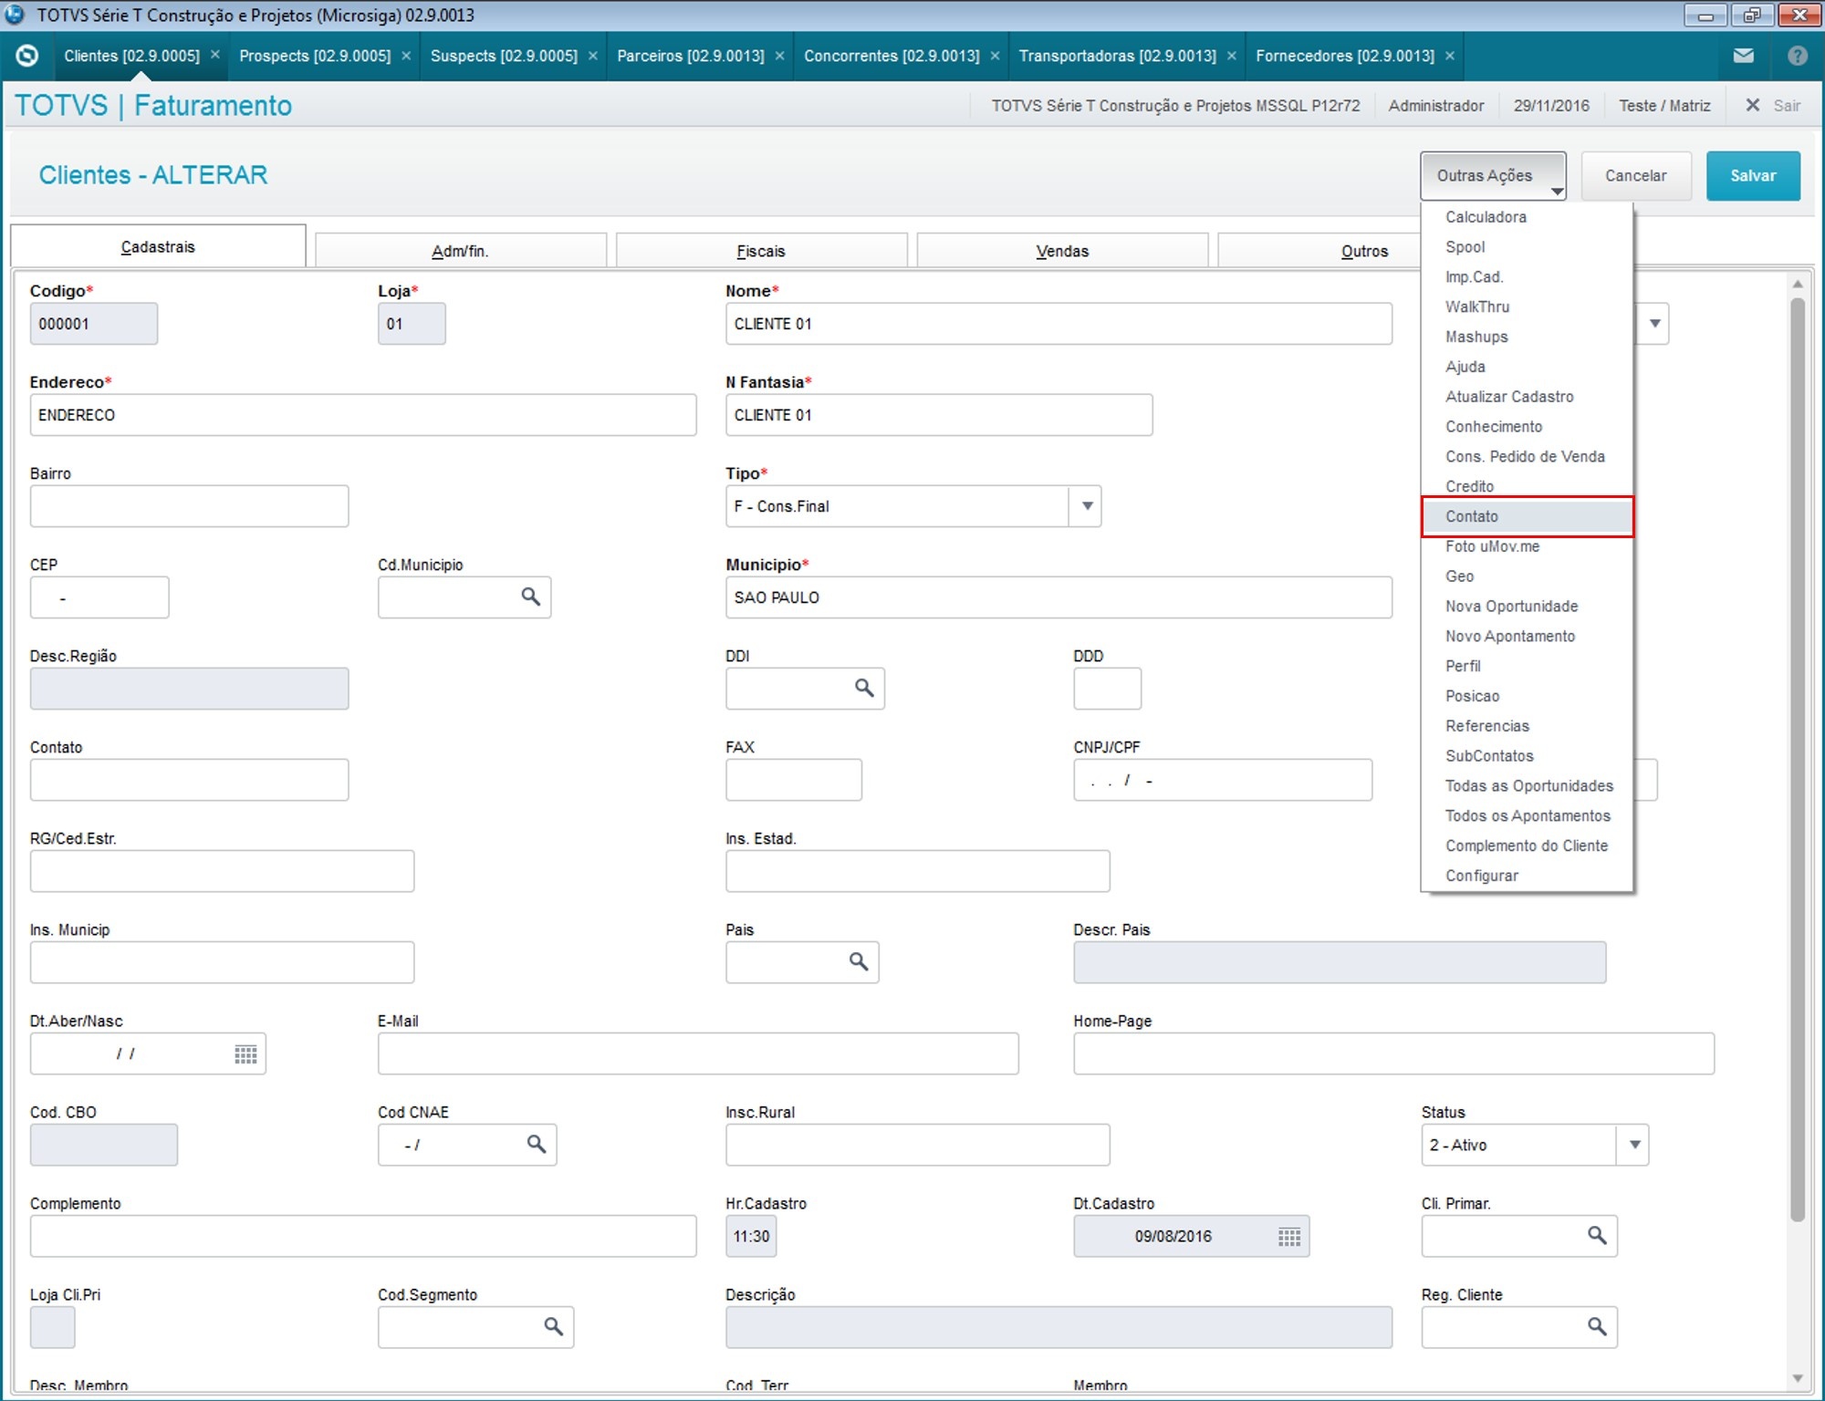
Task: Open the DDI field lookup magnifier
Action: tap(863, 688)
